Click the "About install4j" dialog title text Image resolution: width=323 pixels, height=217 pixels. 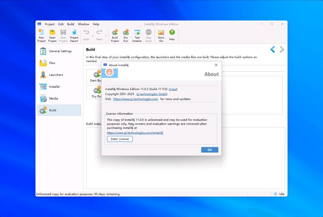click(119, 65)
